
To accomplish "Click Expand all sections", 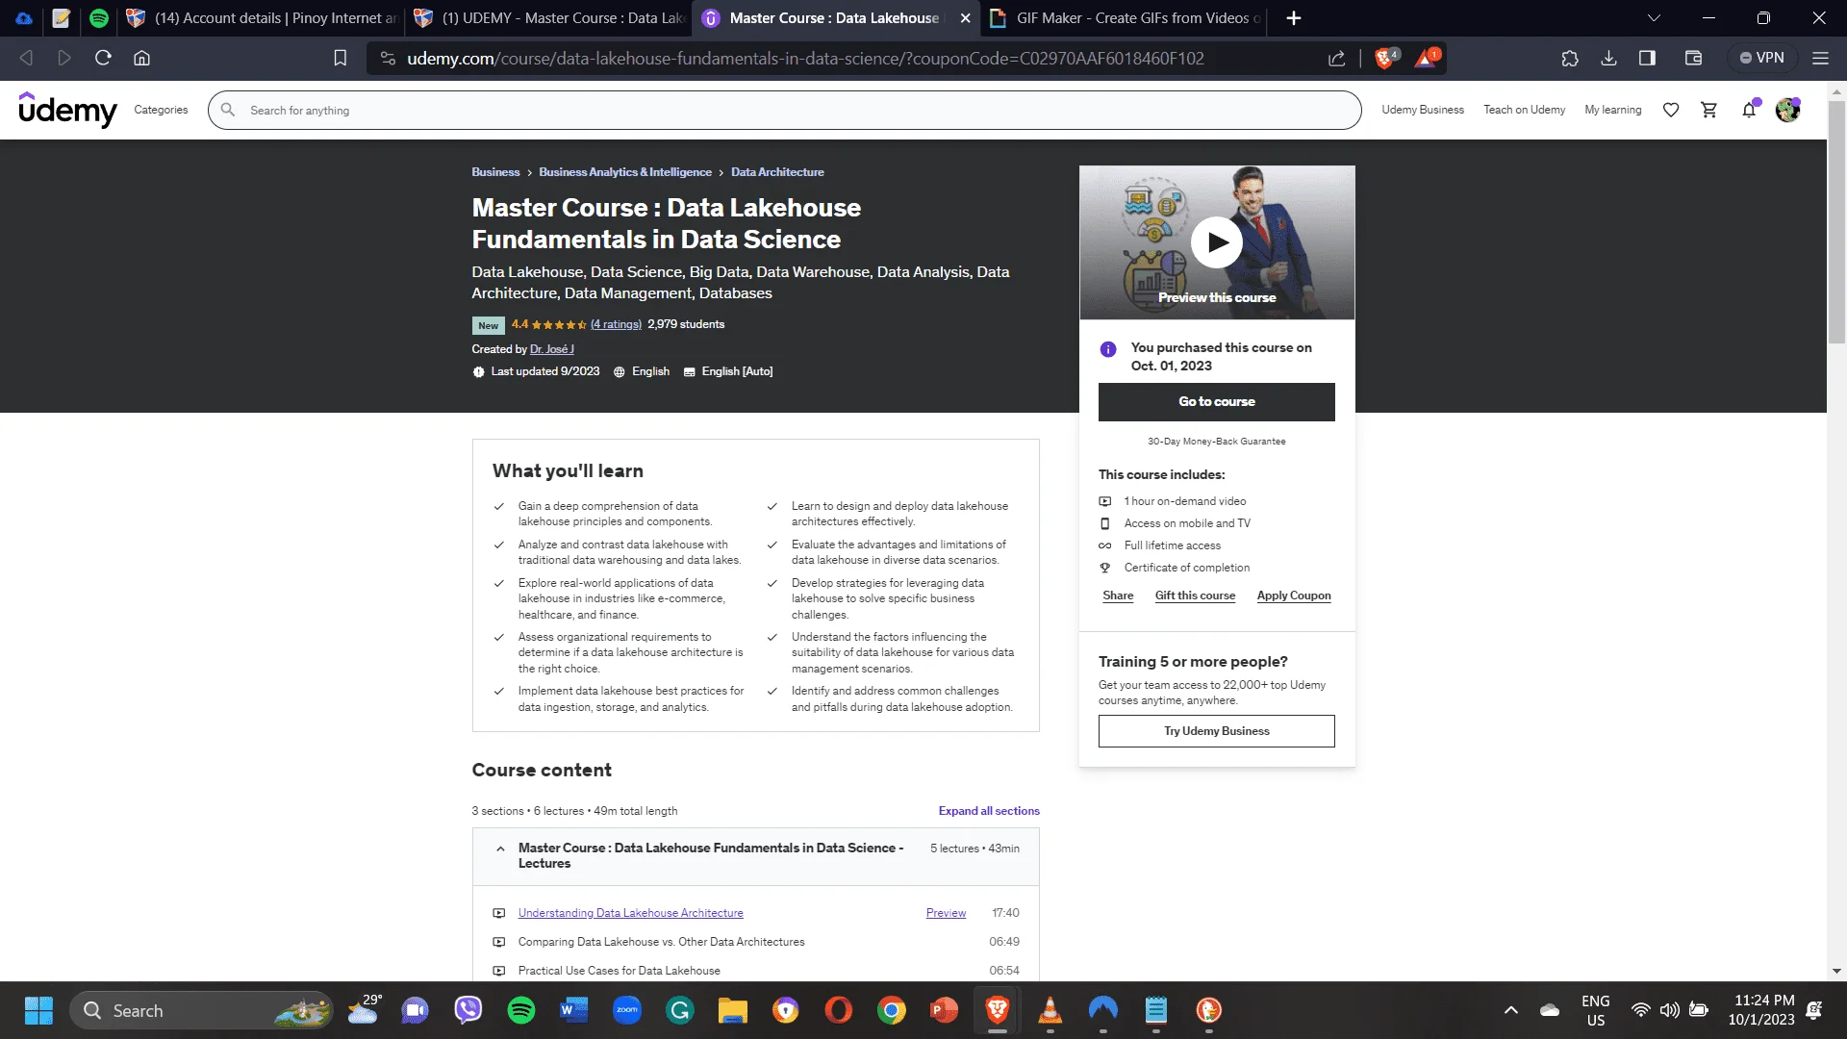I will [x=989, y=811].
